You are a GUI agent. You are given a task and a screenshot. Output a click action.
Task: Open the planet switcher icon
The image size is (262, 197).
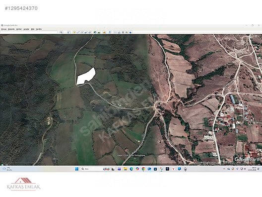pyautogui.click(x=104, y=32)
